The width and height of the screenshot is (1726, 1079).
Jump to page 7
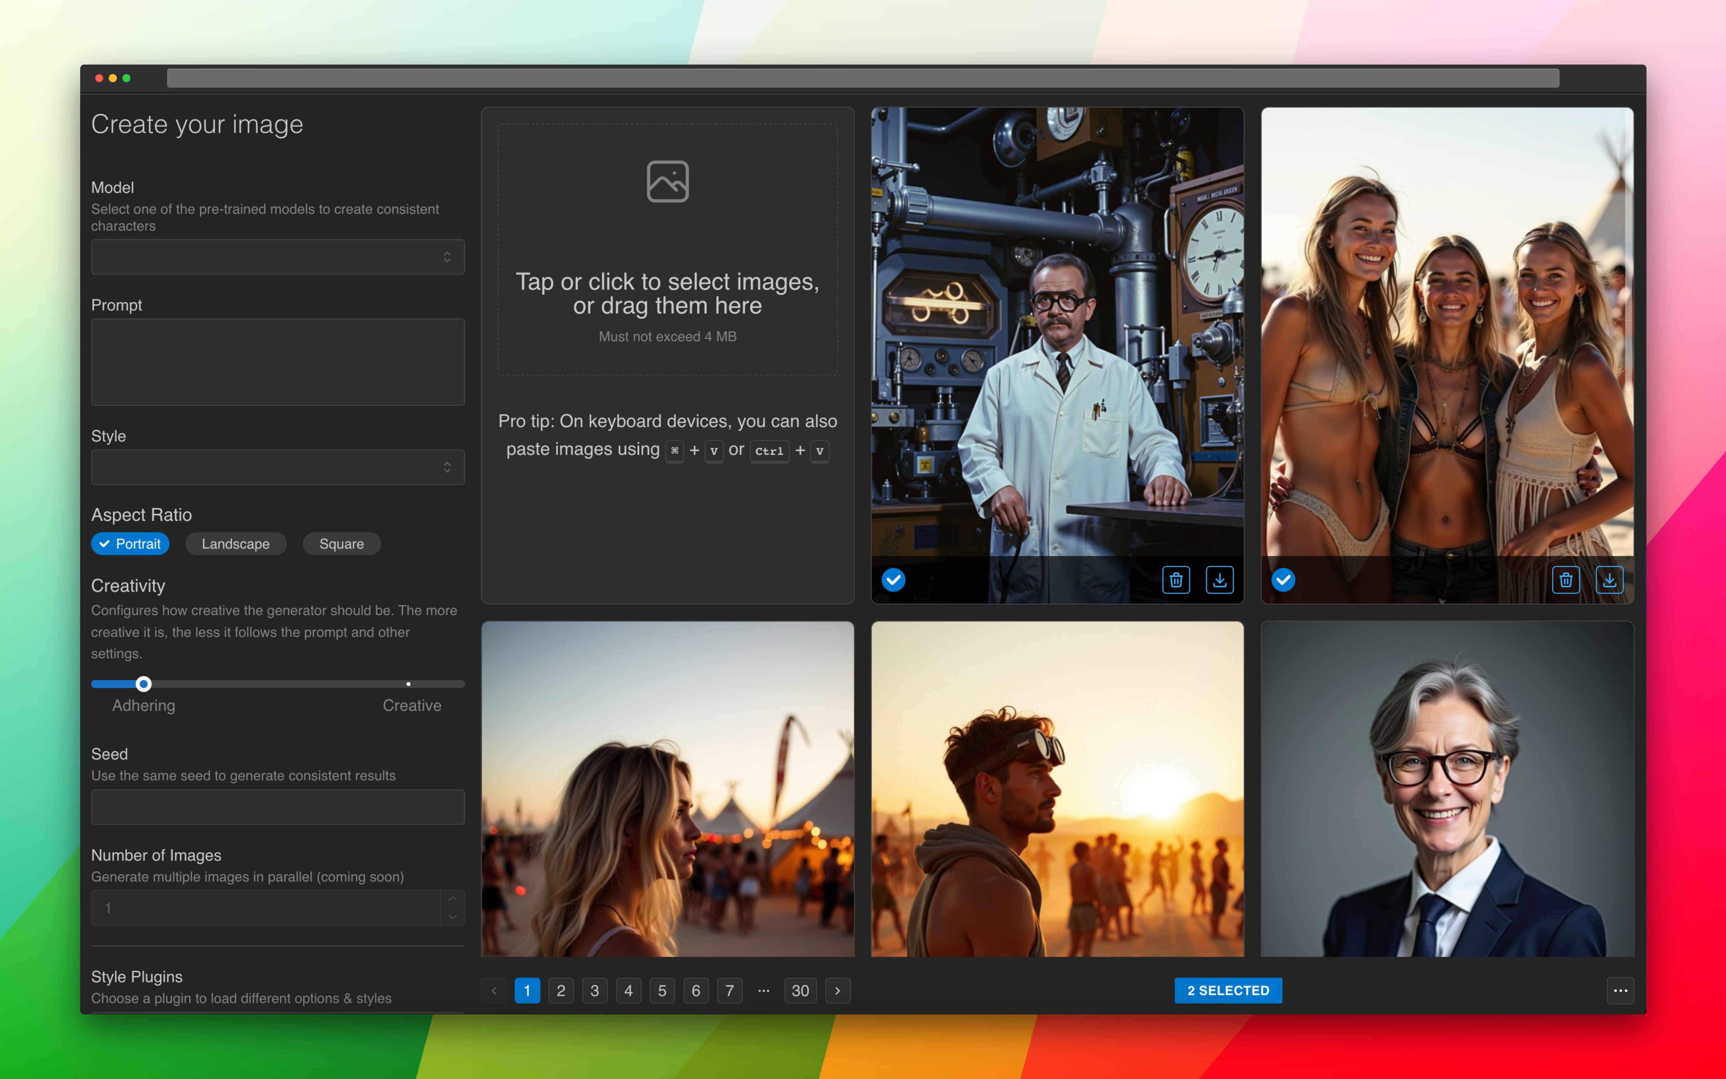point(729,991)
